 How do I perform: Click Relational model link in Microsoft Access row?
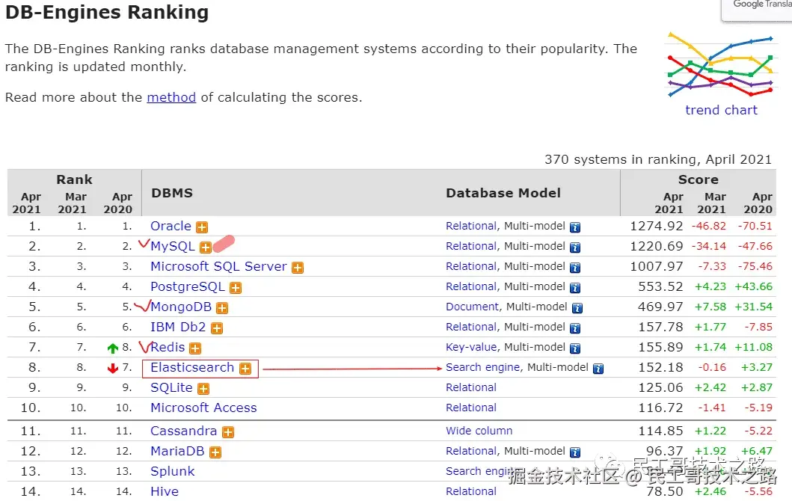coord(470,408)
